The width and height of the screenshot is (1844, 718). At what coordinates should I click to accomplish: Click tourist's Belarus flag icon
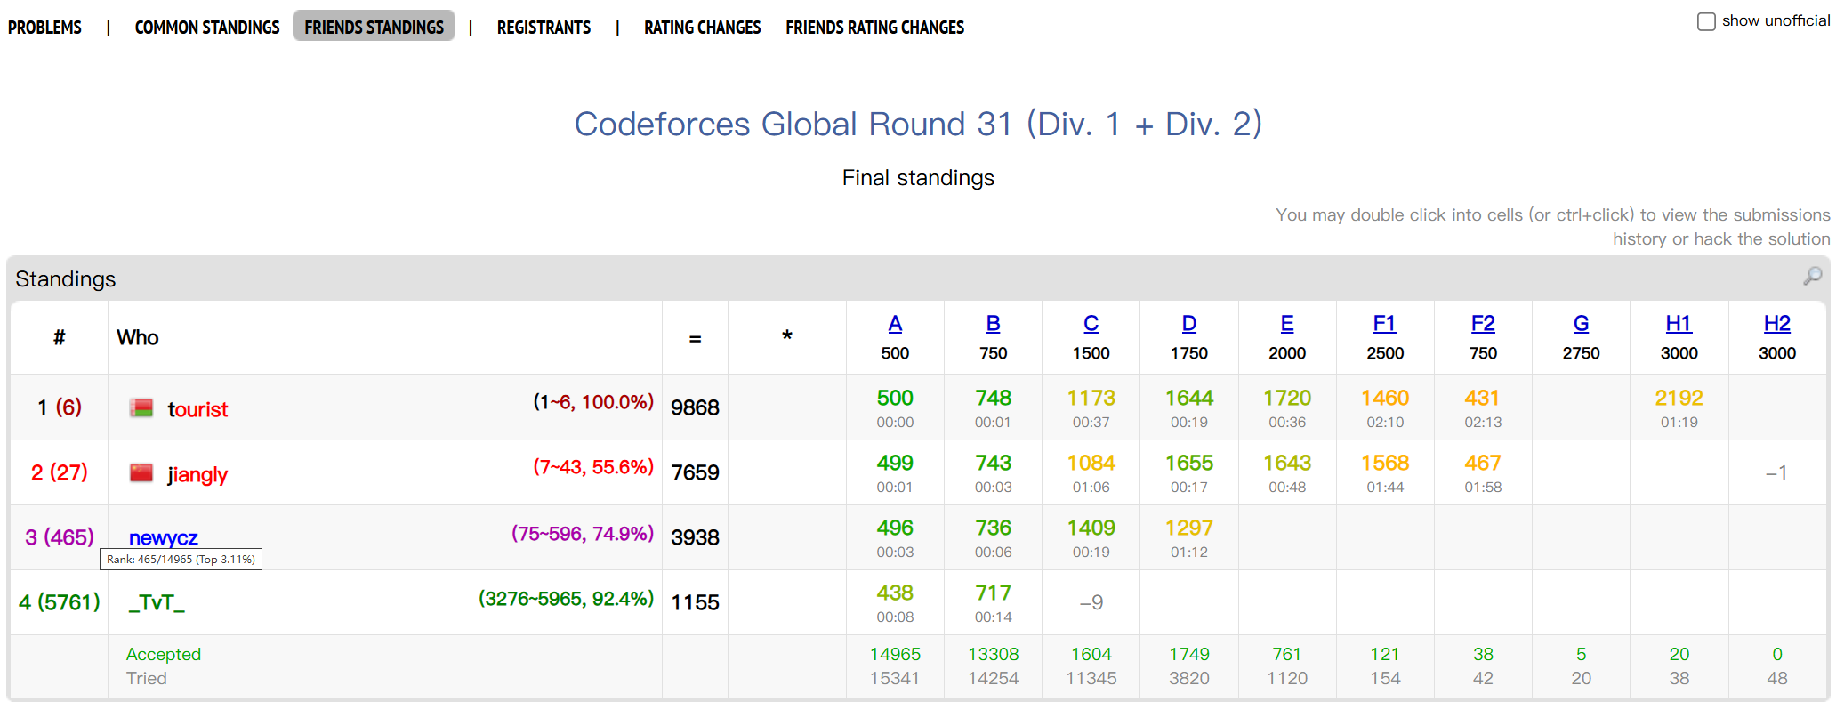pyautogui.click(x=141, y=407)
